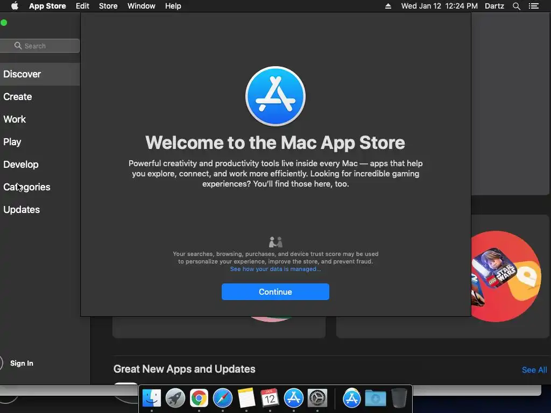Click See All for Great New Apps
This screenshot has height=413, width=551.
534,370
